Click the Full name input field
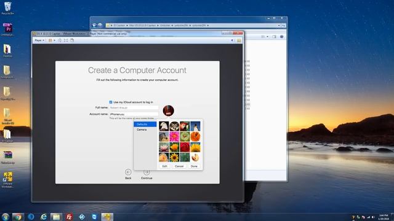The image size is (394, 221). 134,107
